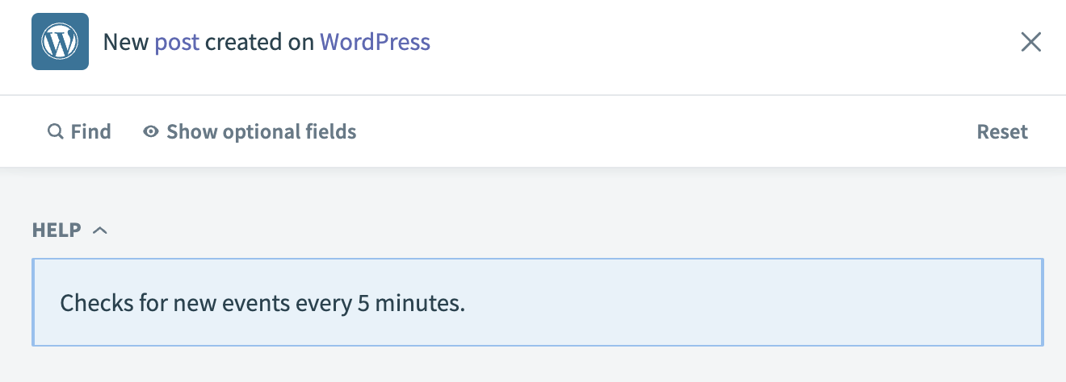Click the blue help message box
1066x382 pixels.
click(727, 303)
